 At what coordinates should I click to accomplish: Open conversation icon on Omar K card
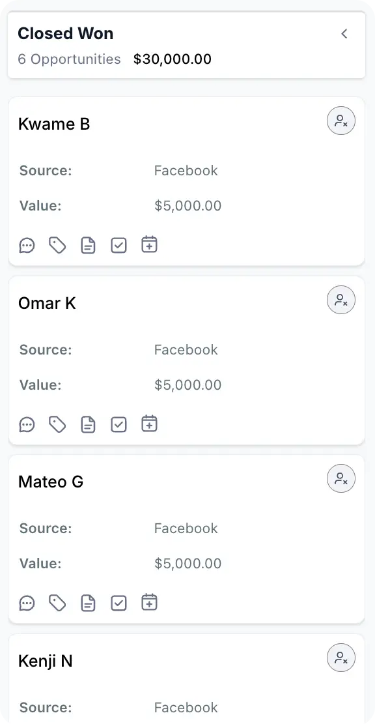pos(27,424)
